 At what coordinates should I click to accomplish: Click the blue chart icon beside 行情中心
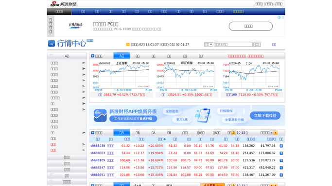tap(52, 44)
